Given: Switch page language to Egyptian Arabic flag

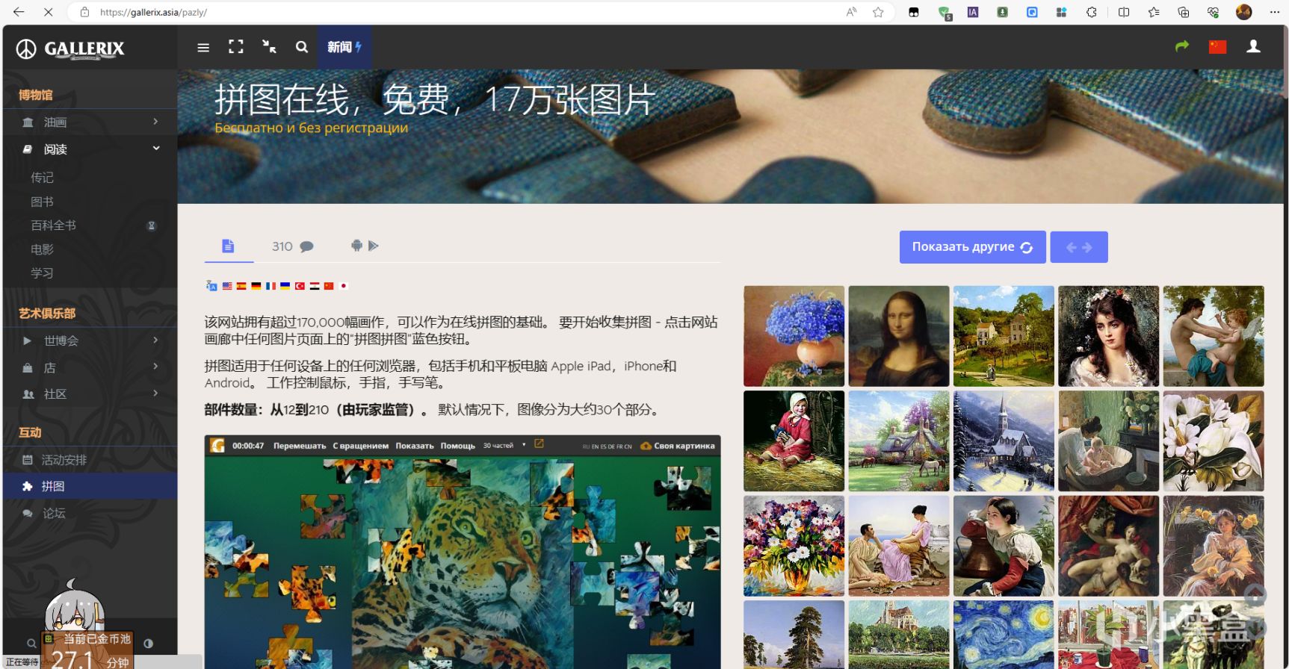Looking at the screenshot, I should [315, 286].
